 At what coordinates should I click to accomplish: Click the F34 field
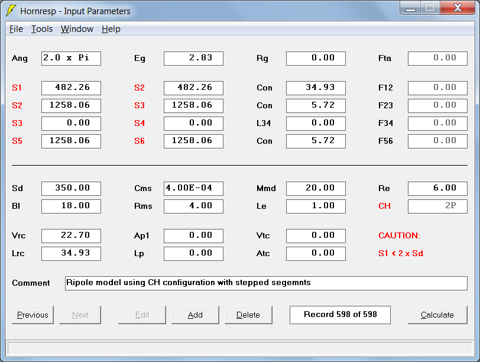point(438,124)
